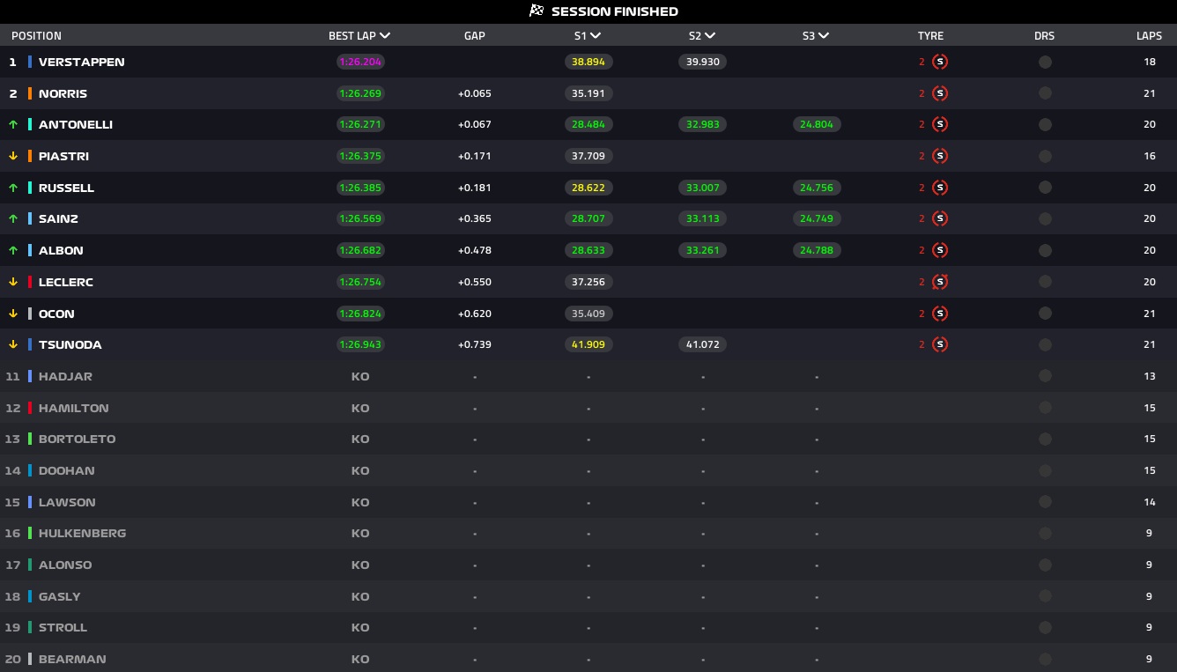This screenshot has width=1177, height=672.
Task: Click Sainz's soft tyre icon
Action: [940, 218]
